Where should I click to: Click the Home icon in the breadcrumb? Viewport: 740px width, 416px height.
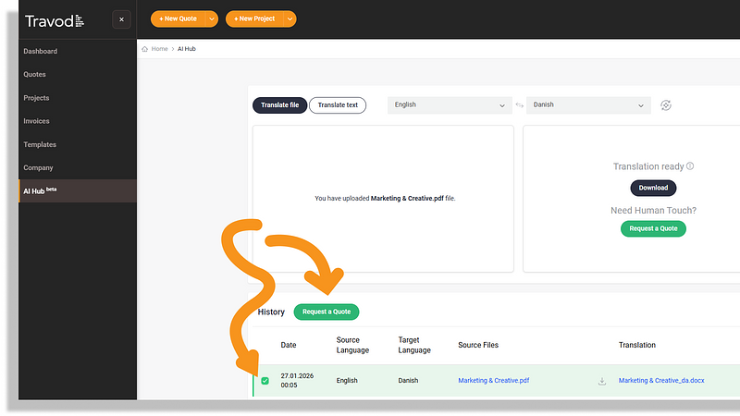pyautogui.click(x=145, y=49)
